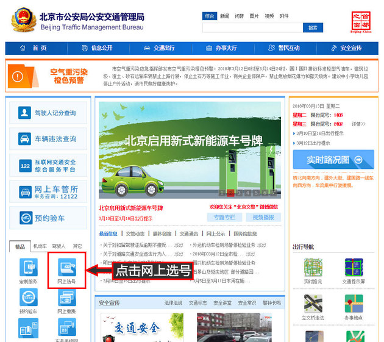Click the traffic street photo thumbnail
This screenshot has width=384, height=342.
click(235, 327)
